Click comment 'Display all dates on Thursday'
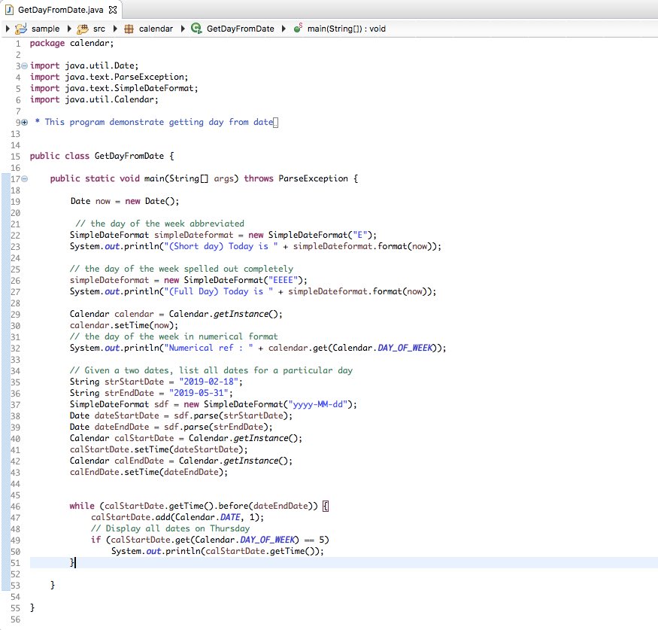The image size is (658, 630). tap(170, 528)
